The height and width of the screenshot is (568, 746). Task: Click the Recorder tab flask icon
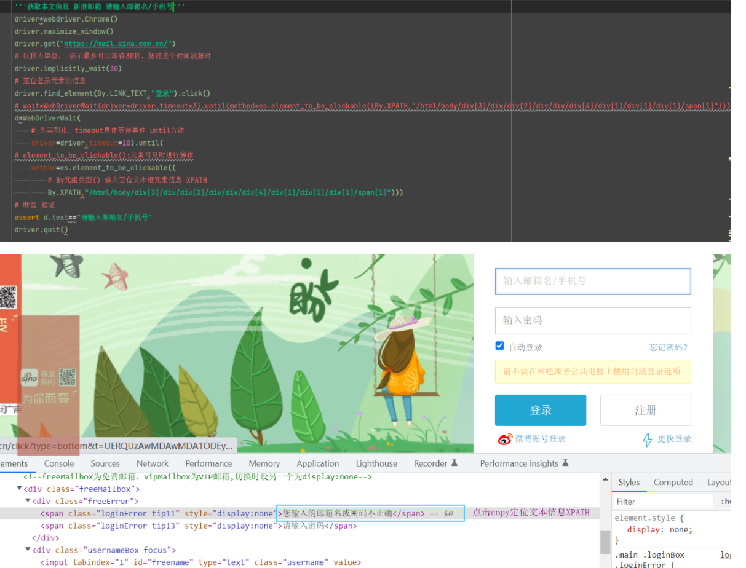454,463
